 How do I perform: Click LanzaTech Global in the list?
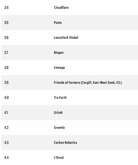[66, 37]
